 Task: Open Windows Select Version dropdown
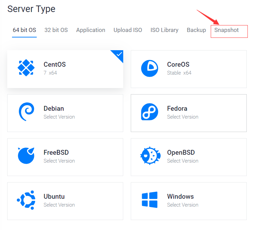(x=183, y=205)
